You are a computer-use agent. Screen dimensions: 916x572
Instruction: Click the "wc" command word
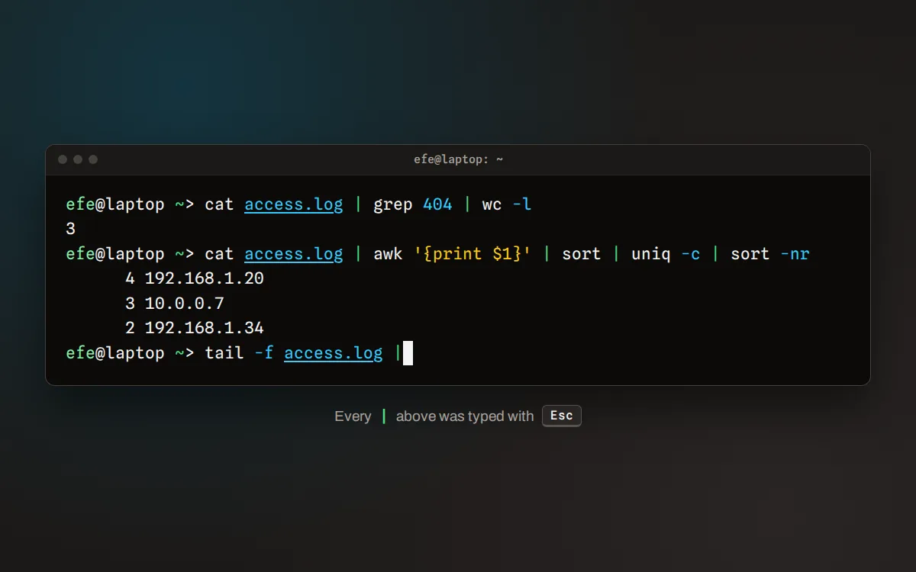[492, 204]
